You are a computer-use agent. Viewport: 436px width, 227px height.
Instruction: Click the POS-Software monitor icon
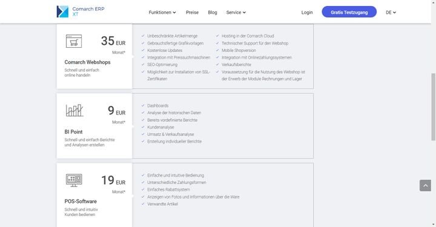tap(74, 180)
